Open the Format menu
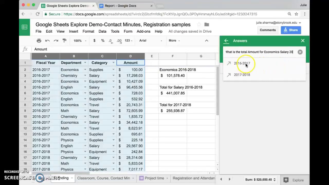The image size is (329, 185). pos(88,31)
